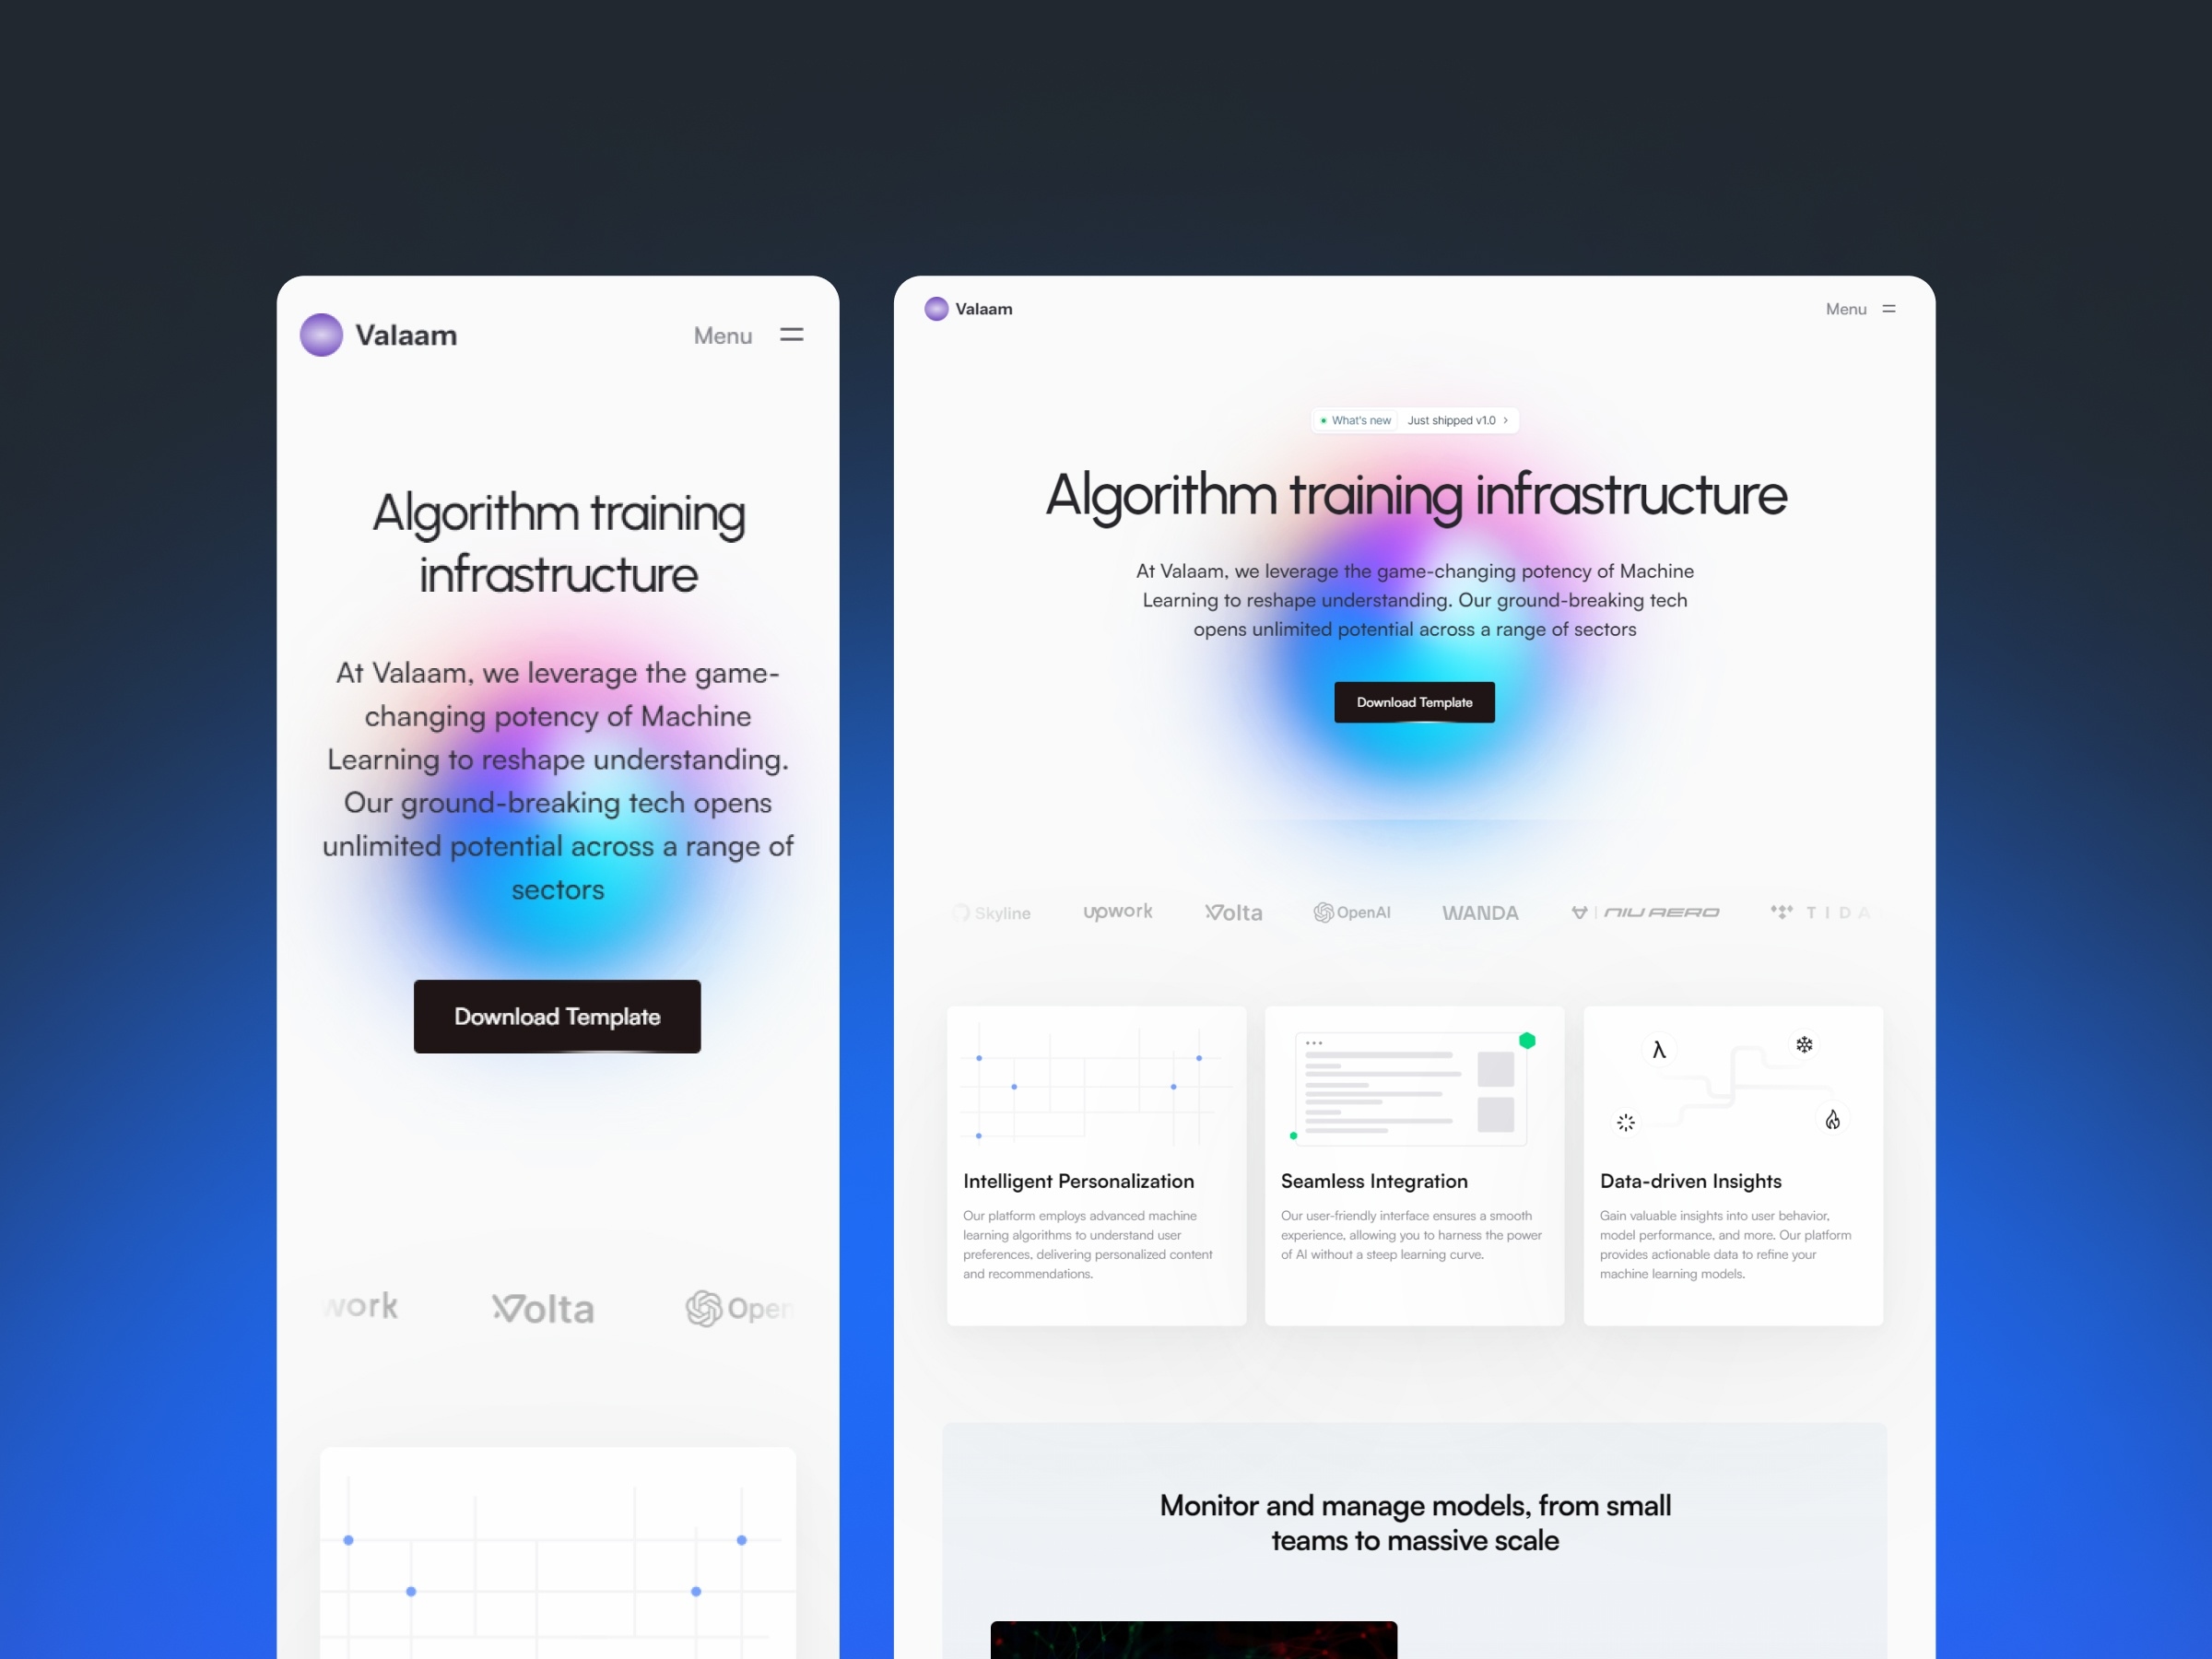Open the Menu on mobile header
This screenshot has width=2212, height=1659.
click(x=749, y=333)
